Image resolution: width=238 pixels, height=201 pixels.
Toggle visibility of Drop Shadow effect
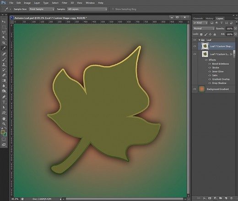click(x=210, y=83)
